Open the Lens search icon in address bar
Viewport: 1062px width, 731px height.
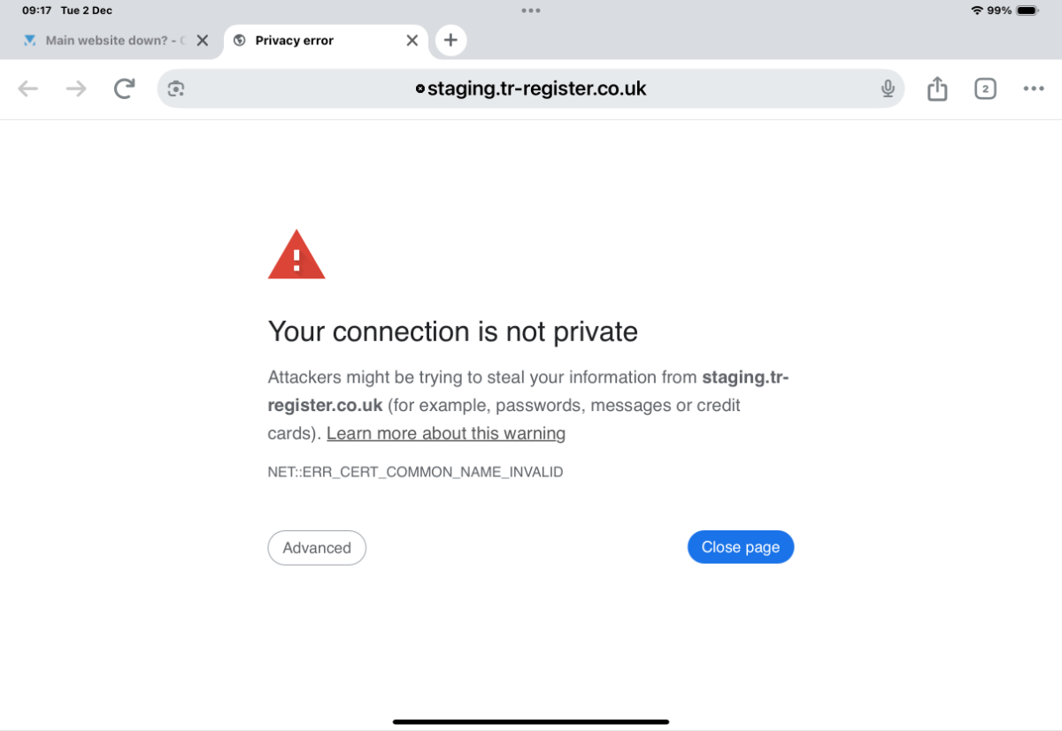(176, 88)
